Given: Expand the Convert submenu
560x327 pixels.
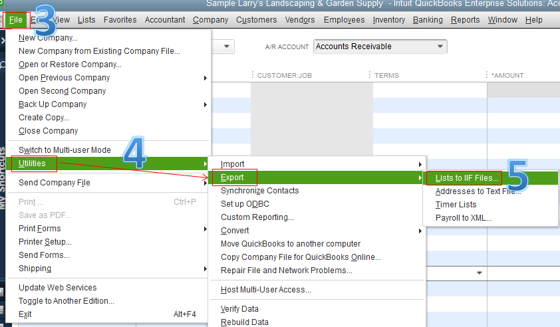Looking at the screenshot, I should 318,231.
